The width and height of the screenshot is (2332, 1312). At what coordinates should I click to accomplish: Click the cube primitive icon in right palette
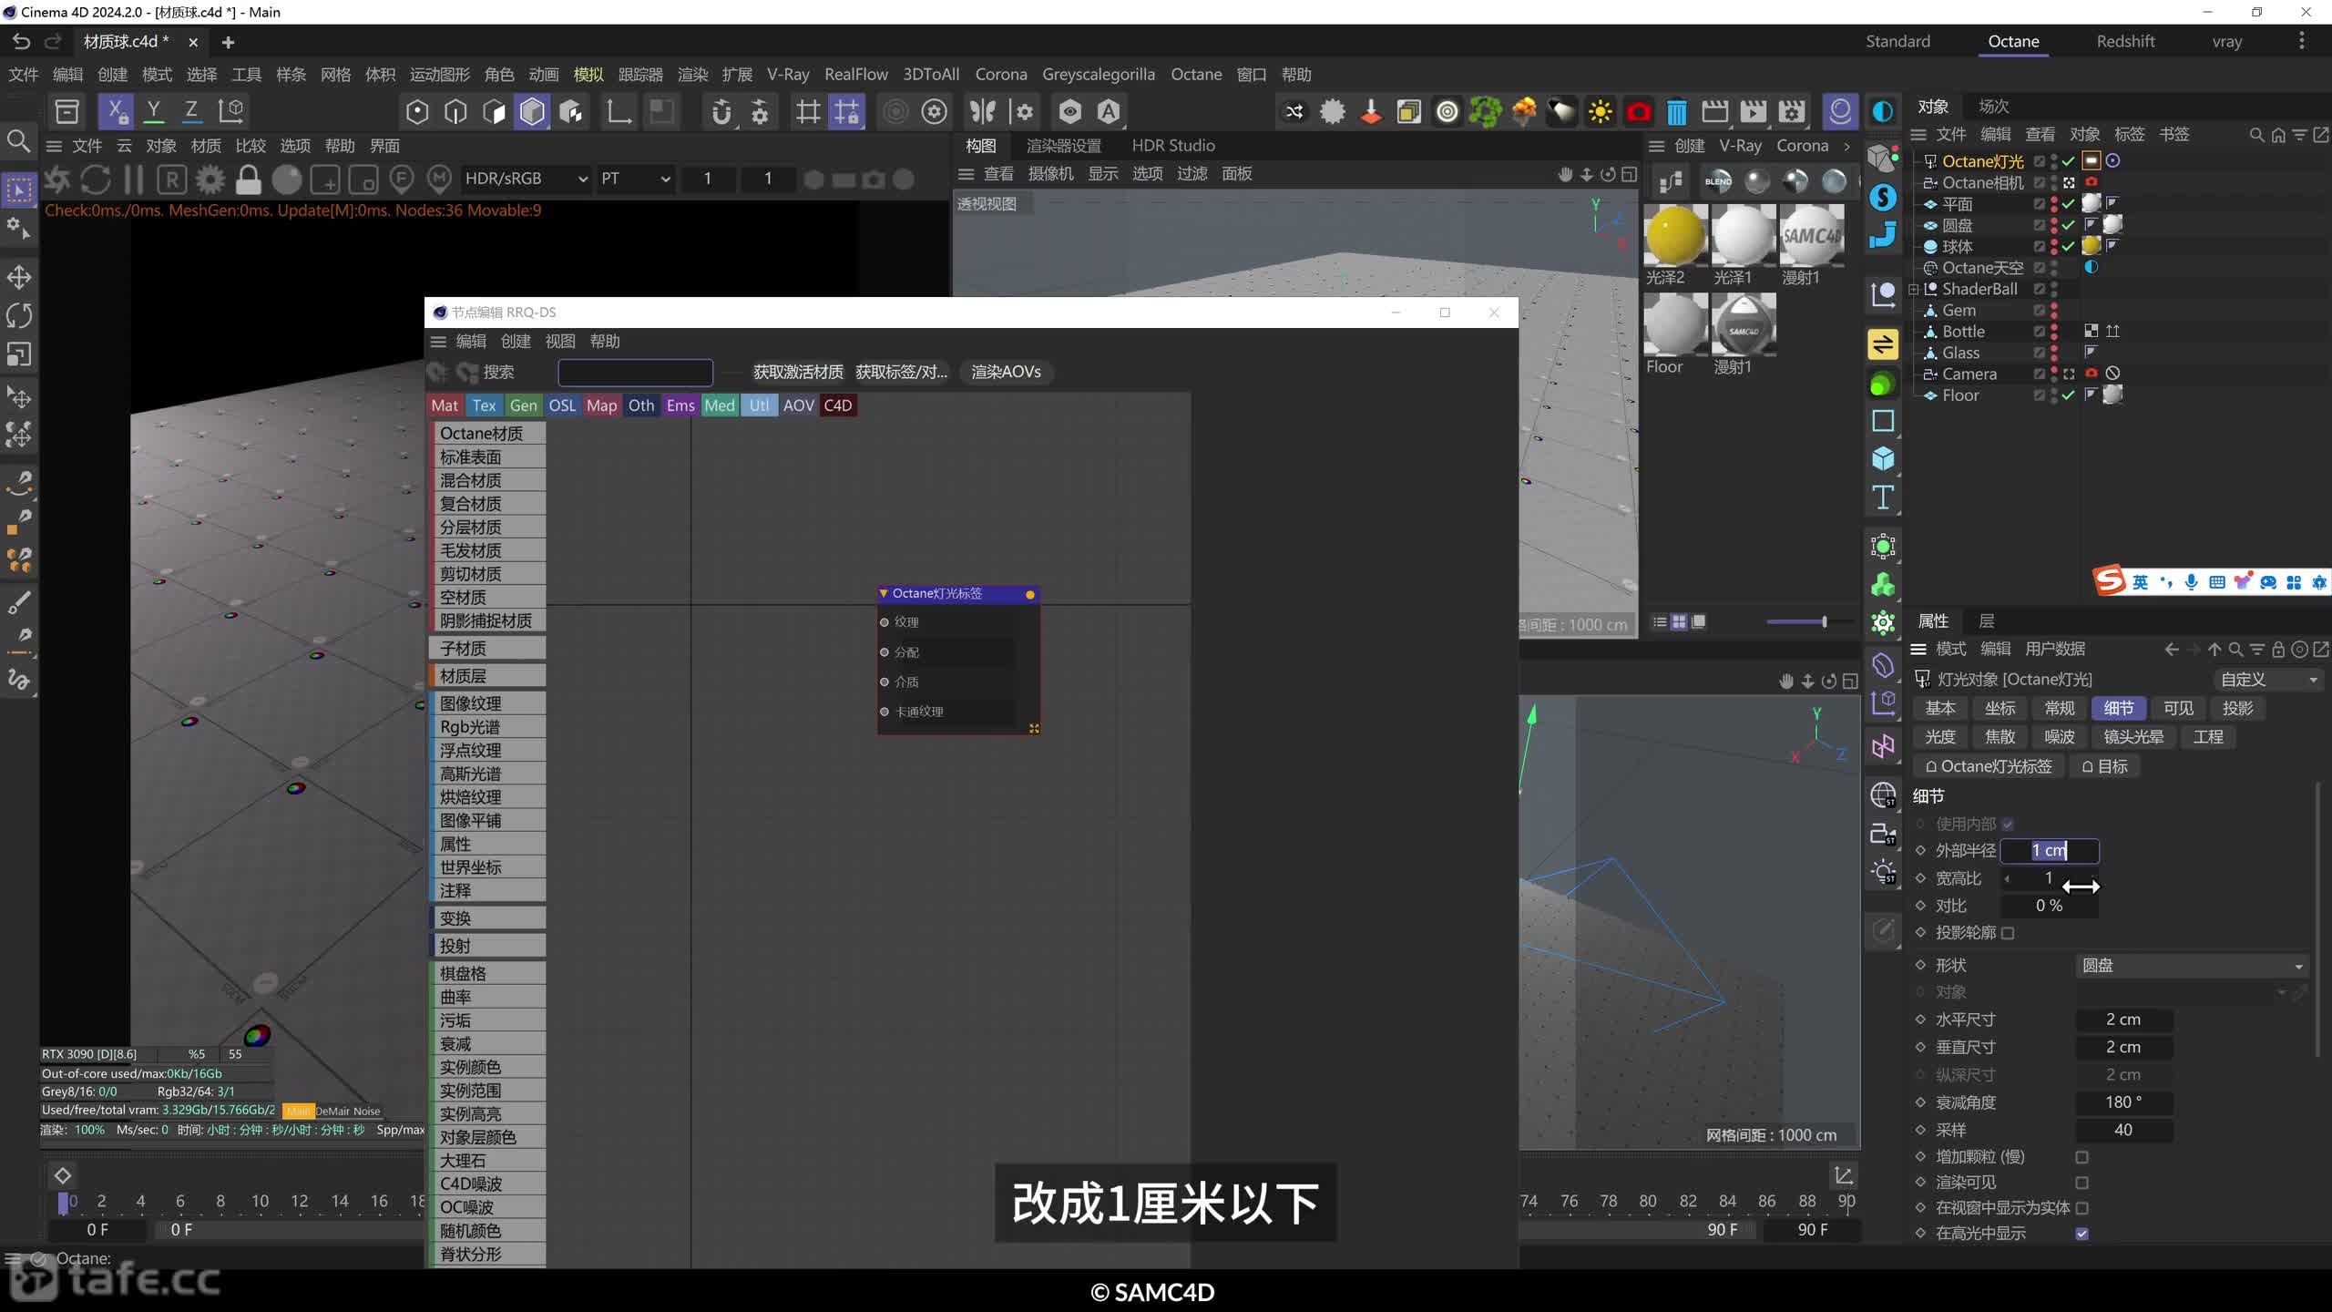(x=1883, y=458)
